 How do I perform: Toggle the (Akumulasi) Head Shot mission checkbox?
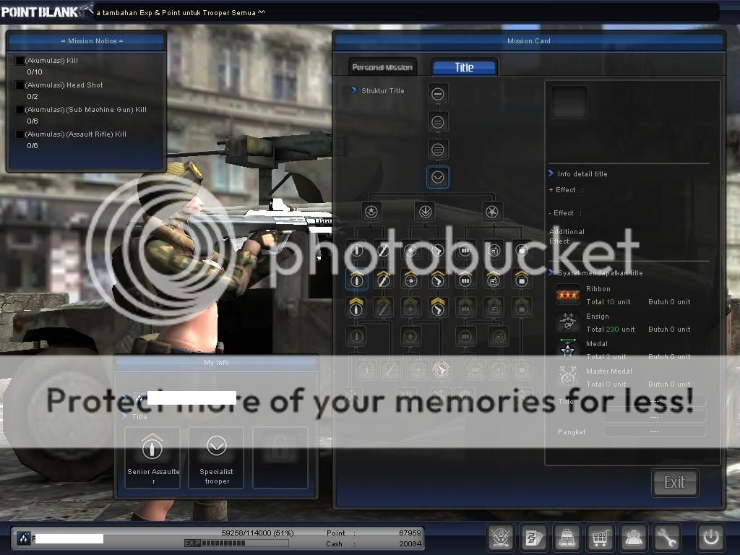point(20,85)
